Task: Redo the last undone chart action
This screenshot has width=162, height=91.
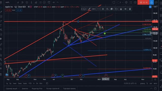Action: coord(61,2)
